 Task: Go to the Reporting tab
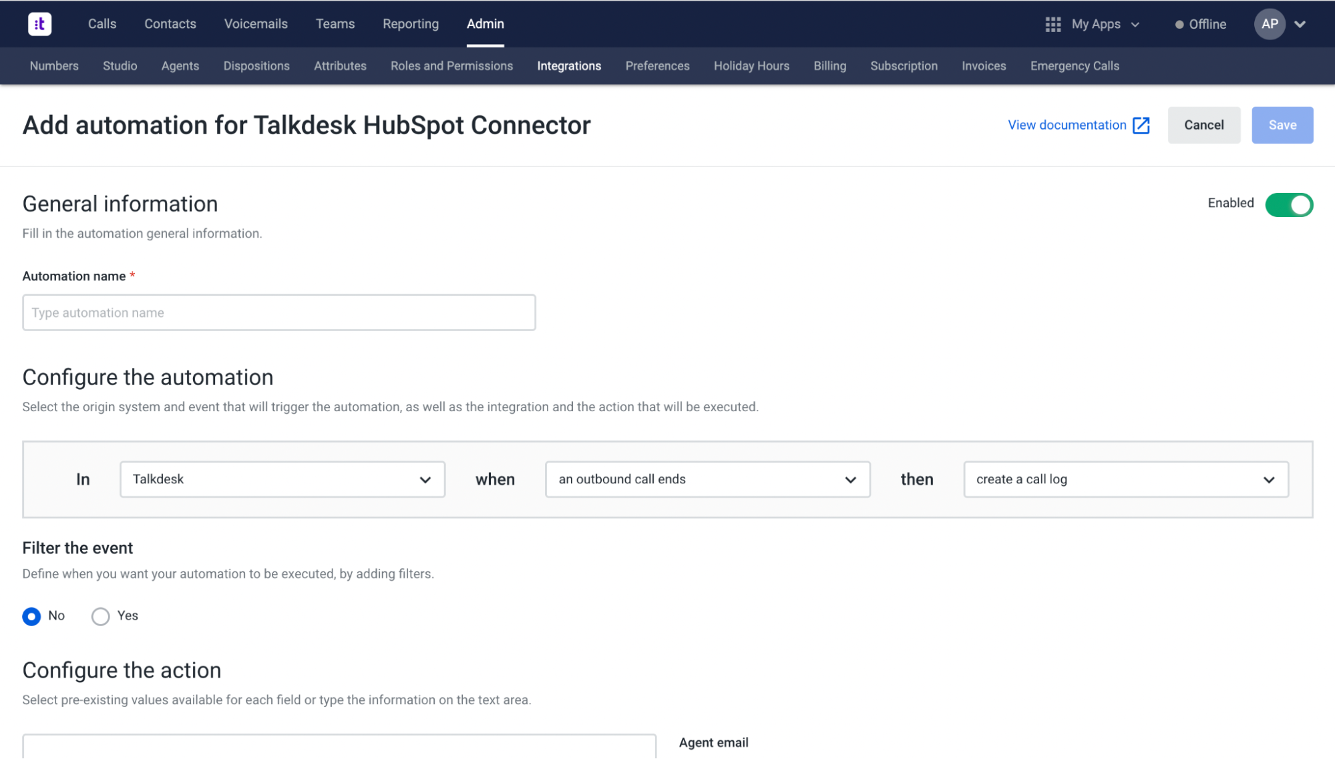[x=411, y=24]
